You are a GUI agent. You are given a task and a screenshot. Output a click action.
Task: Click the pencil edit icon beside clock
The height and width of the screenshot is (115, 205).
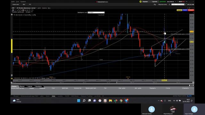tap(186, 4)
